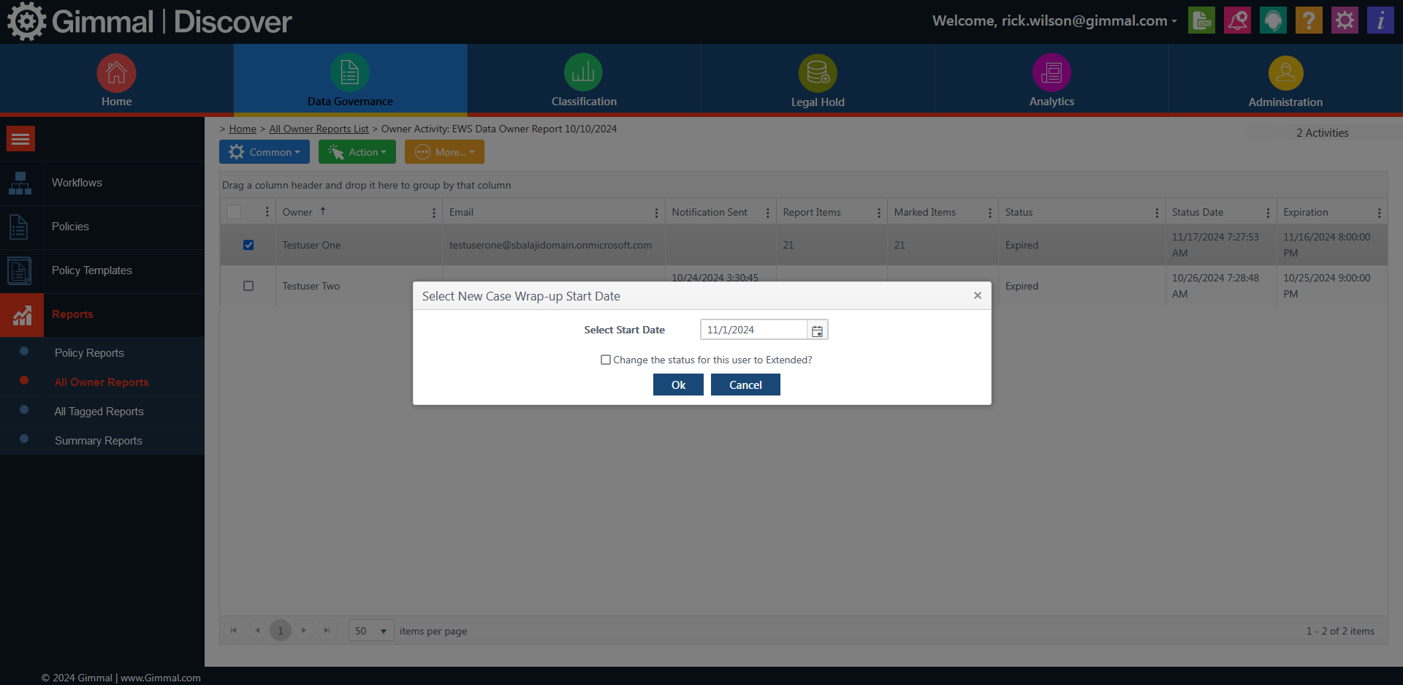This screenshot has height=685, width=1403.
Task: Open the All Owner Reports List breadcrumb link
Action: pos(319,129)
